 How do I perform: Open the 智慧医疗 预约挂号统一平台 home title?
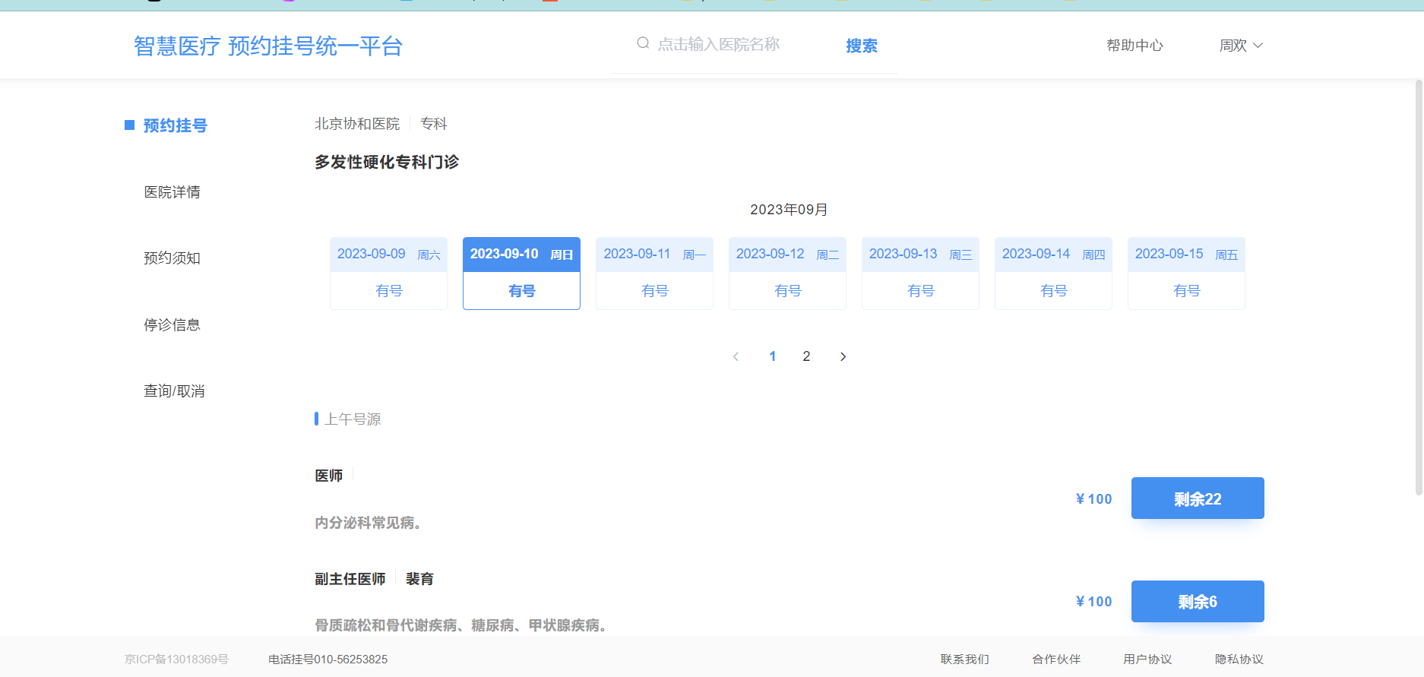pyautogui.click(x=268, y=46)
